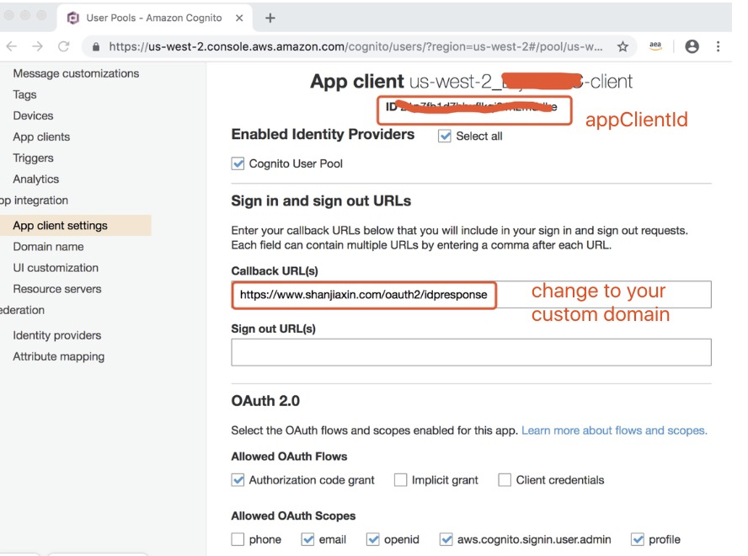The width and height of the screenshot is (748, 556).
Task: Click the Callback URL(s) input field
Action: pyautogui.click(x=472, y=295)
